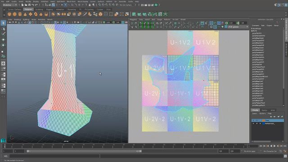The height and width of the screenshot is (162, 288).
Task: Select the Paint Selection brush tool in the toolbox
Action: coord(3,34)
